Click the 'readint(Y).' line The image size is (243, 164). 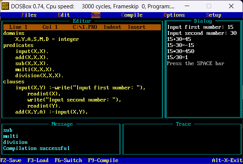point(44,106)
